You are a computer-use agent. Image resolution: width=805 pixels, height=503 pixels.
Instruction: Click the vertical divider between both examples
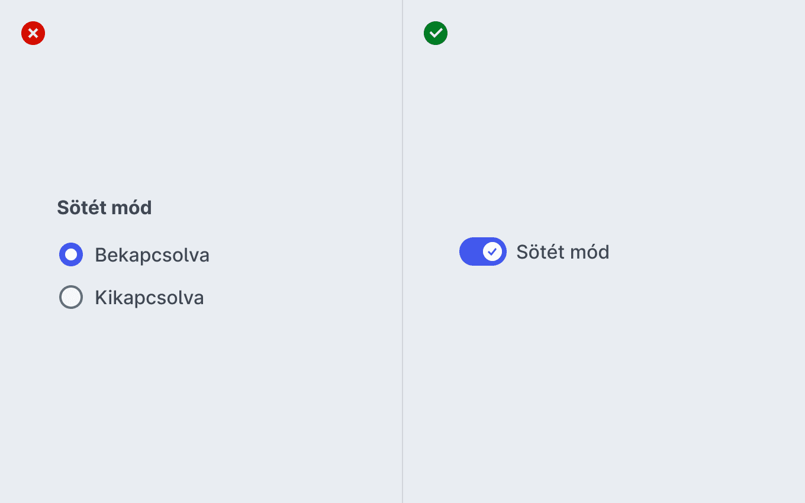point(402,251)
